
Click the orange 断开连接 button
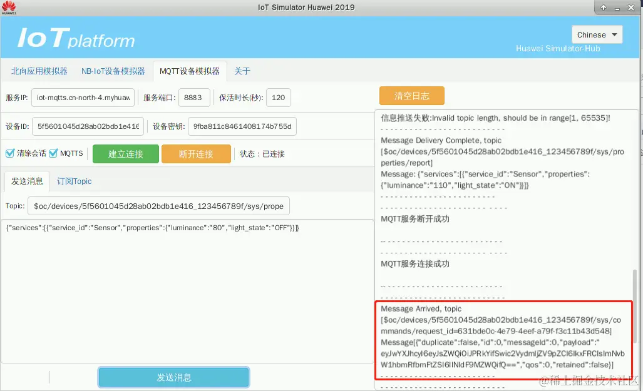click(x=196, y=154)
